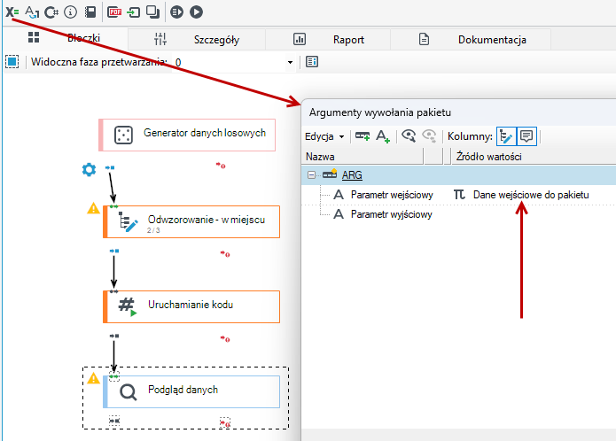616x441 pixels.
Task: Click the output port below the Podgląd danych block
Action: (x=114, y=421)
